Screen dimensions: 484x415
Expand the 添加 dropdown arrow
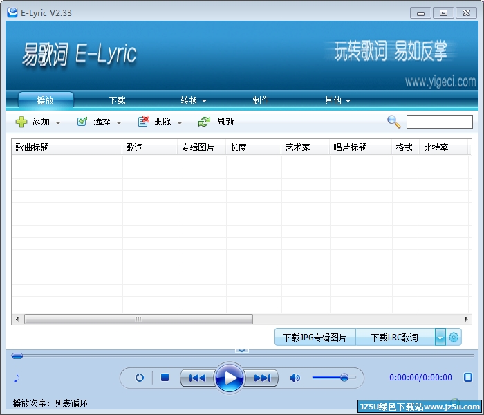tap(58, 123)
